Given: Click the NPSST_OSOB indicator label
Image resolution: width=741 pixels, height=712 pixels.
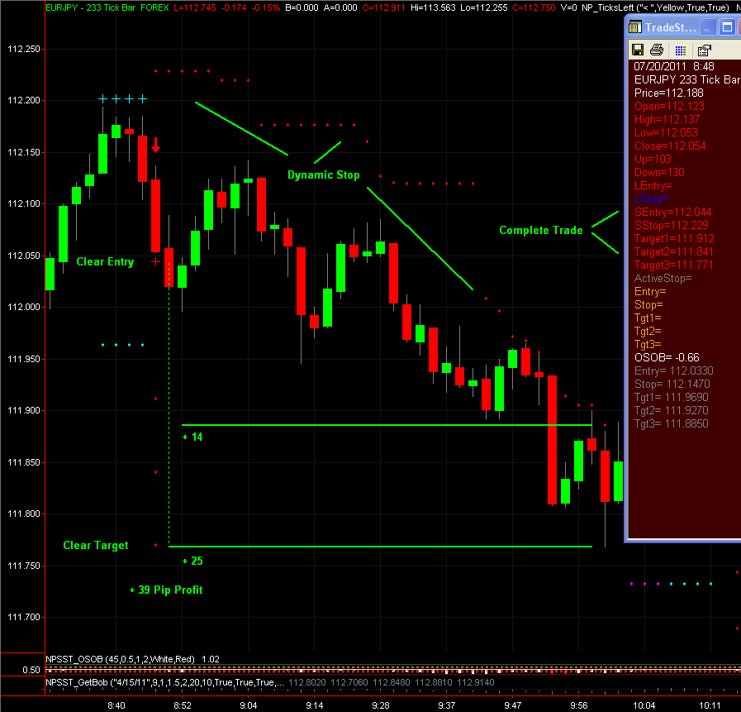Looking at the screenshot, I should (120, 659).
